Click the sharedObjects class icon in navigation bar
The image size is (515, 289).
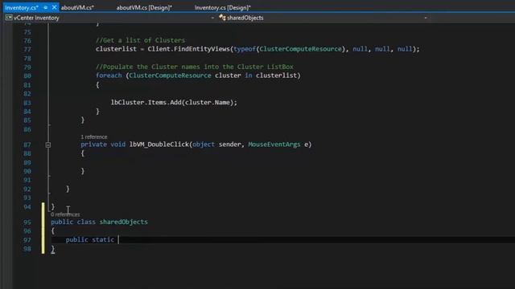(222, 18)
